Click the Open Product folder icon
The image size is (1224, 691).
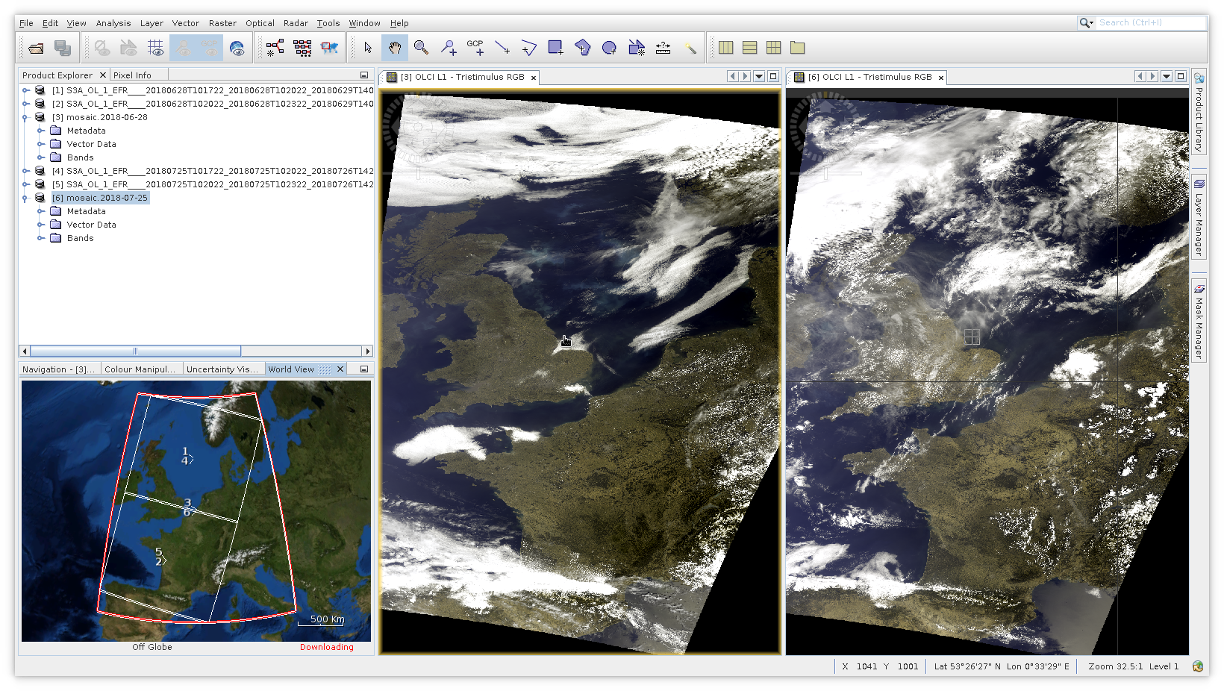[36, 49]
